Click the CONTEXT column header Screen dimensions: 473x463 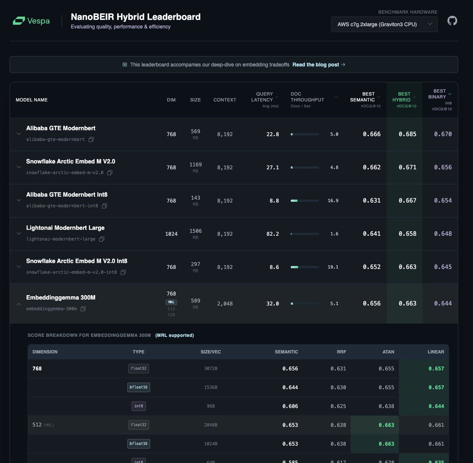click(x=225, y=100)
